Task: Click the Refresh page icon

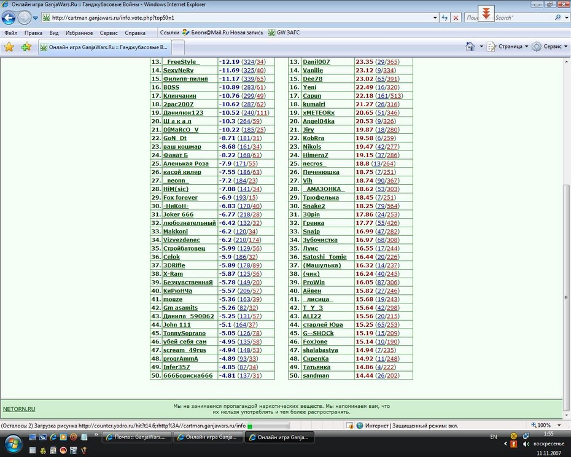Action: [445, 17]
